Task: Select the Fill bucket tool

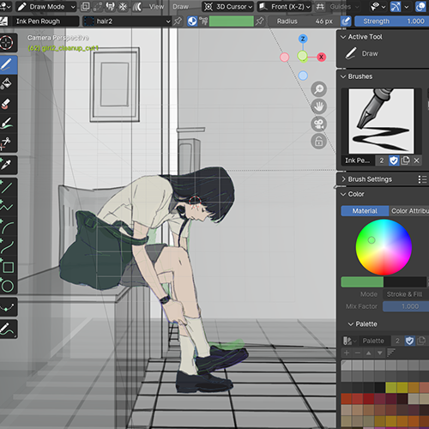Action: pos(7,83)
